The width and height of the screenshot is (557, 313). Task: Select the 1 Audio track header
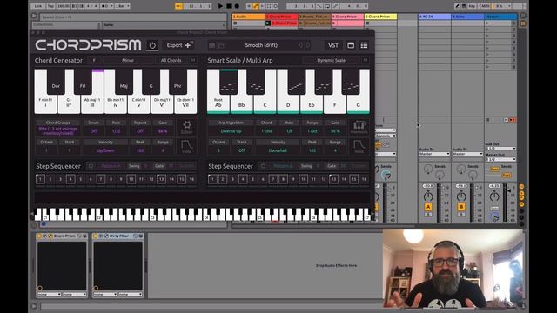[x=248, y=17]
